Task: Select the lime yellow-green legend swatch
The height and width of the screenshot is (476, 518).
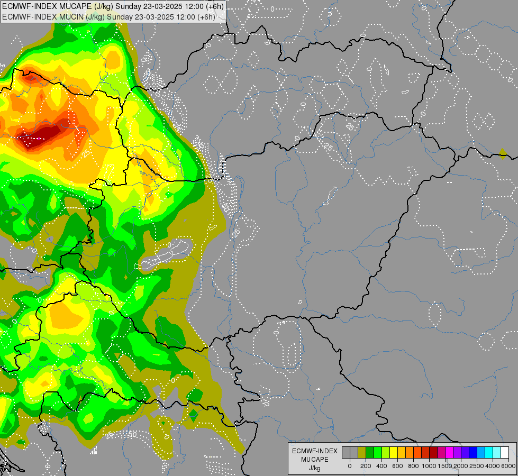Action: click(x=386, y=452)
